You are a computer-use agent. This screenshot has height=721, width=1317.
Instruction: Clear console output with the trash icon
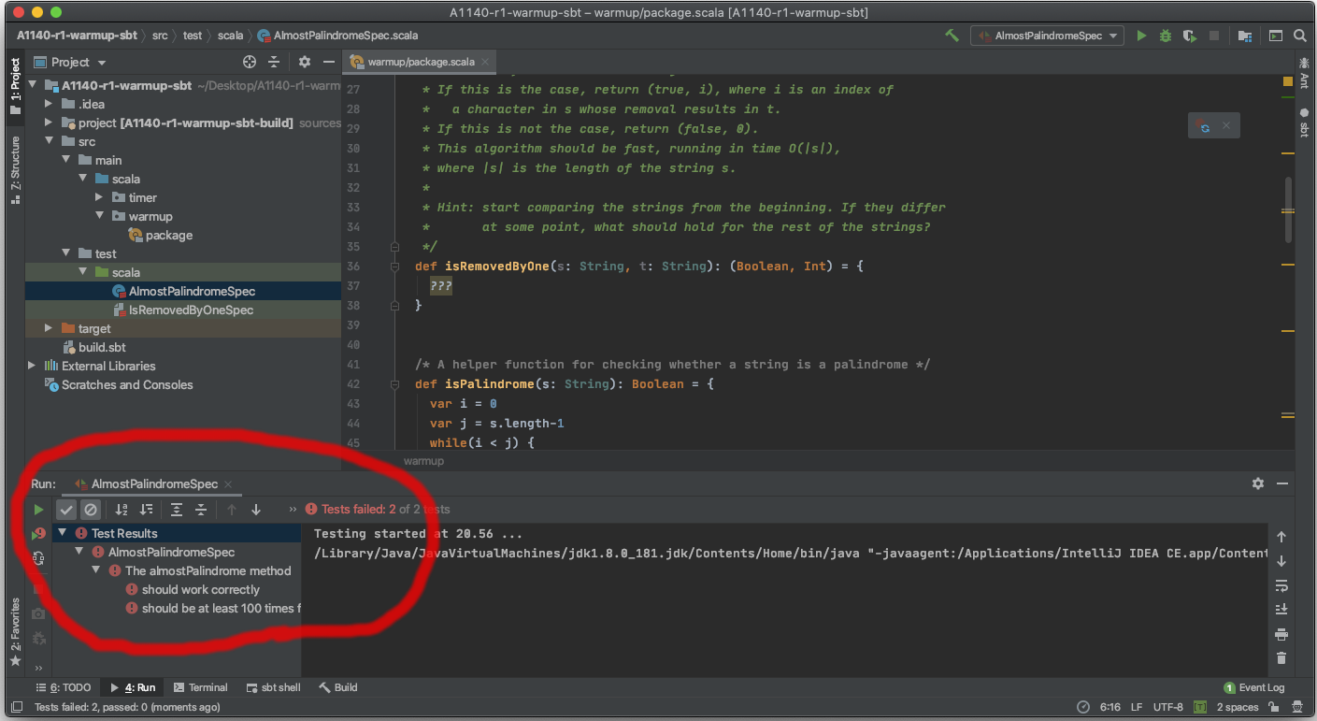[x=1281, y=658]
